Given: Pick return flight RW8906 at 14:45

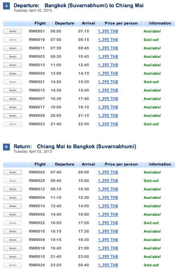Looking at the screenshot, I should tap(13, 215).
